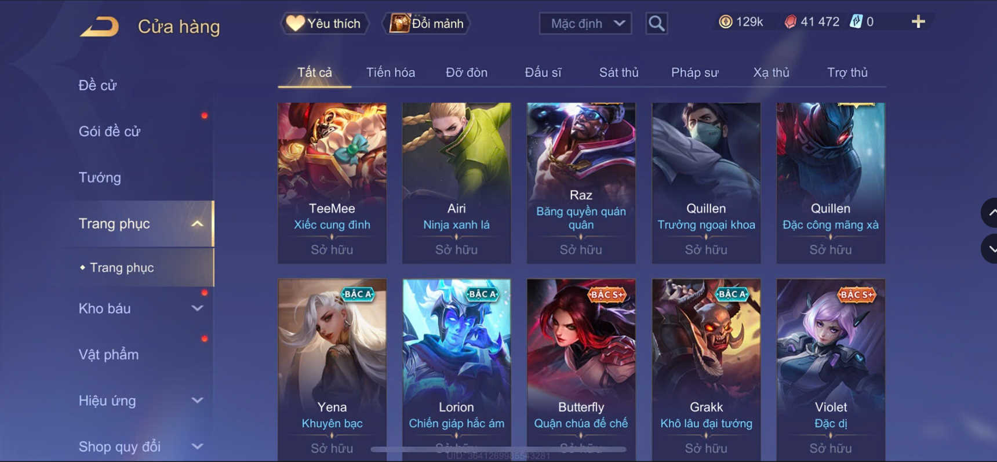Click the Đổi mảnh button

click(426, 23)
